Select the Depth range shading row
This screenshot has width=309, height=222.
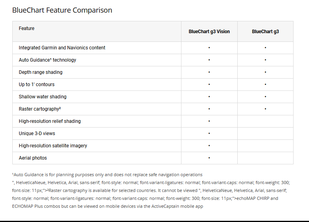pyautogui.click(x=40, y=72)
